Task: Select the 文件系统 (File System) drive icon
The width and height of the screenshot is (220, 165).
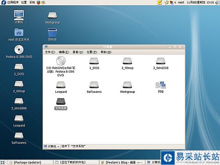Action: (x=61, y=104)
